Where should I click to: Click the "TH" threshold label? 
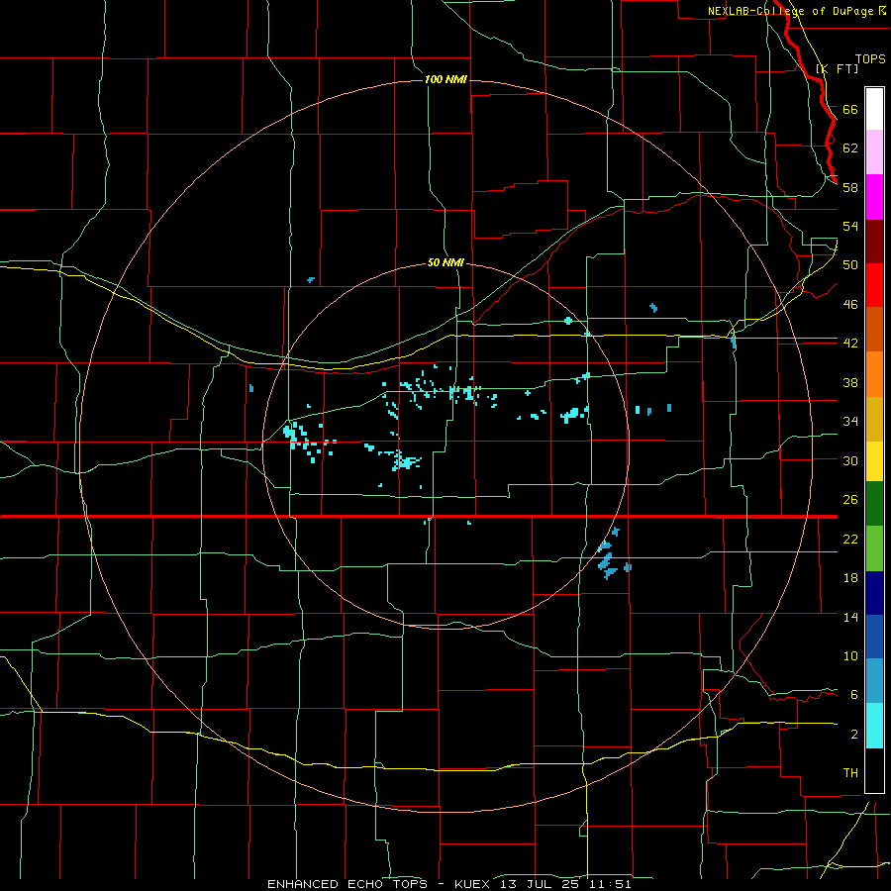[850, 773]
